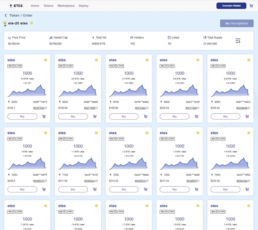Add the 7300 ETE listing to cart
Screen dimensions: 258x230
point(197,189)
